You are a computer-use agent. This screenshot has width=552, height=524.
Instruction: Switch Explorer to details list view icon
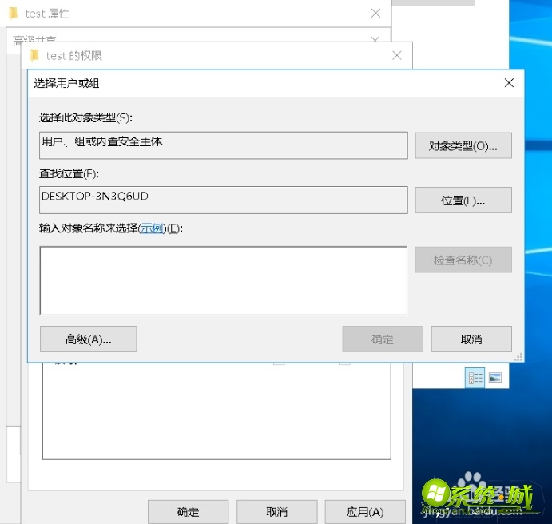475,378
